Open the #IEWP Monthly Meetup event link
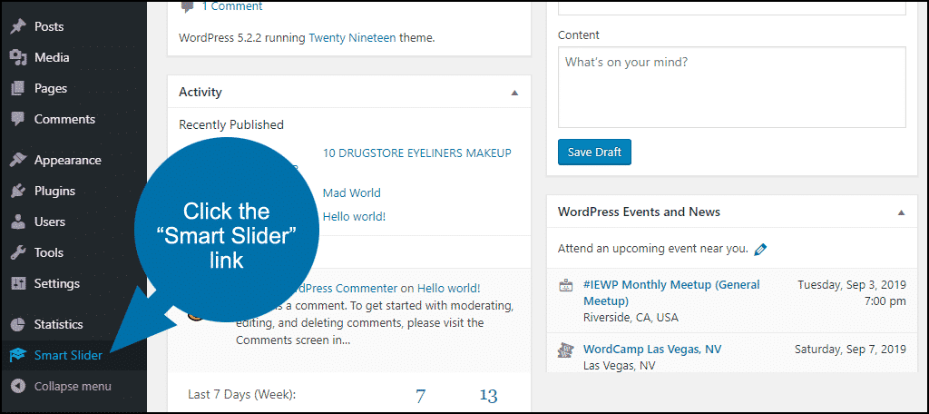929x414 pixels. click(x=671, y=291)
